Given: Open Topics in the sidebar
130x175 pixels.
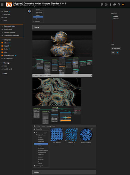Looking at the screenshot, I should 6,11.
